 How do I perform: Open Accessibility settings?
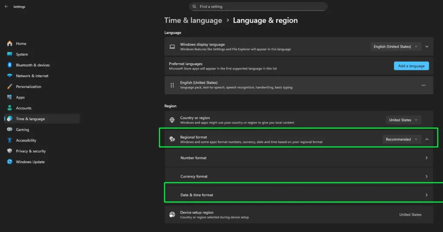[42, 140]
